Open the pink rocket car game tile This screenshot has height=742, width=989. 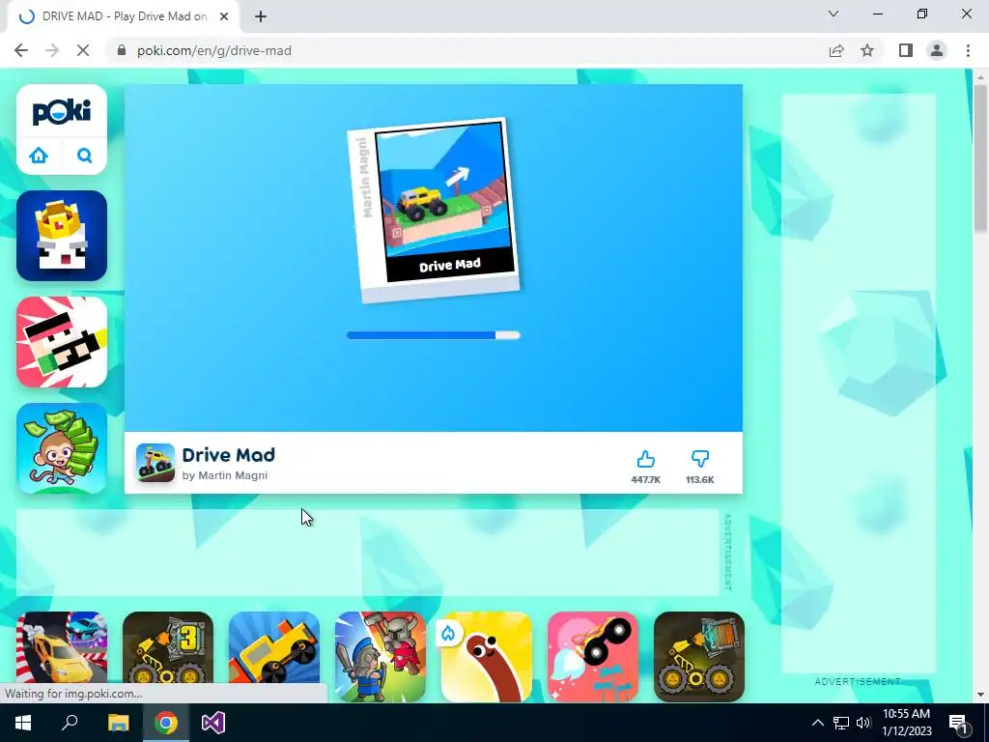[x=593, y=656]
